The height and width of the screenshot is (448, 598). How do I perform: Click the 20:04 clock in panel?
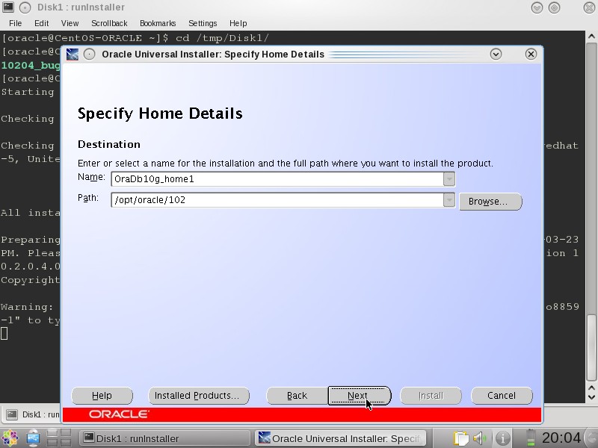(561, 438)
